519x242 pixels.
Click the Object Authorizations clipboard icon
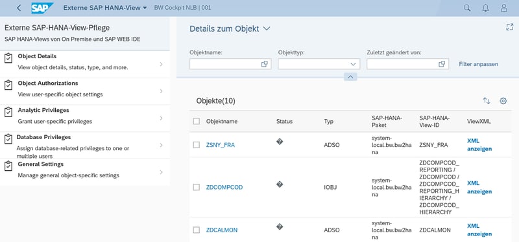[x=8, y=85]
